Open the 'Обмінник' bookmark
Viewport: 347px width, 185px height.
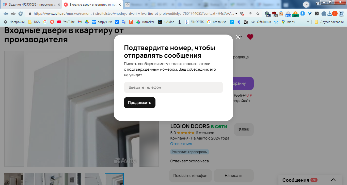[261, 22]
